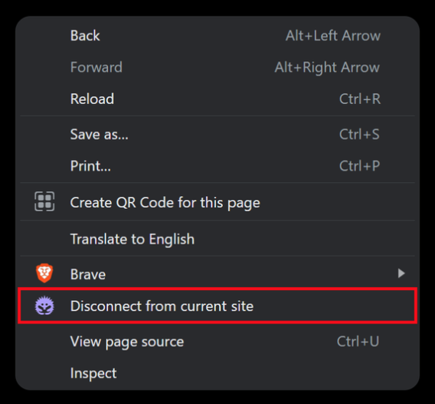This screenshot has width=435, height=404.
Task: Choose Translate to English
Action: (217, 239)
